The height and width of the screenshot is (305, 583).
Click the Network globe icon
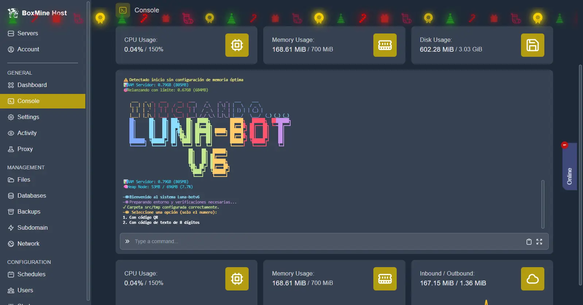coord(11,243)
